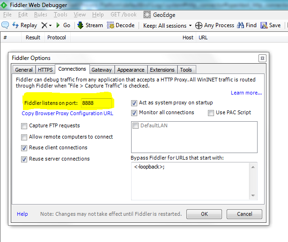Click the green Go arrow button
Screen dimensions: 288x242
click(63, 25)
